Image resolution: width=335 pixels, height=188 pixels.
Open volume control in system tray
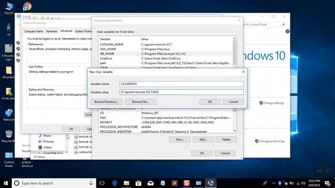[x=303, y=183]
